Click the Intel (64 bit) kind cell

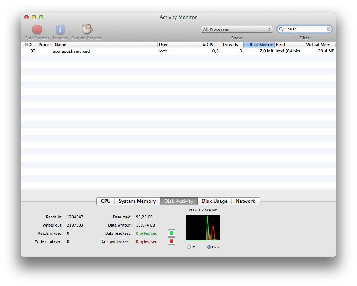click(288, 51)
